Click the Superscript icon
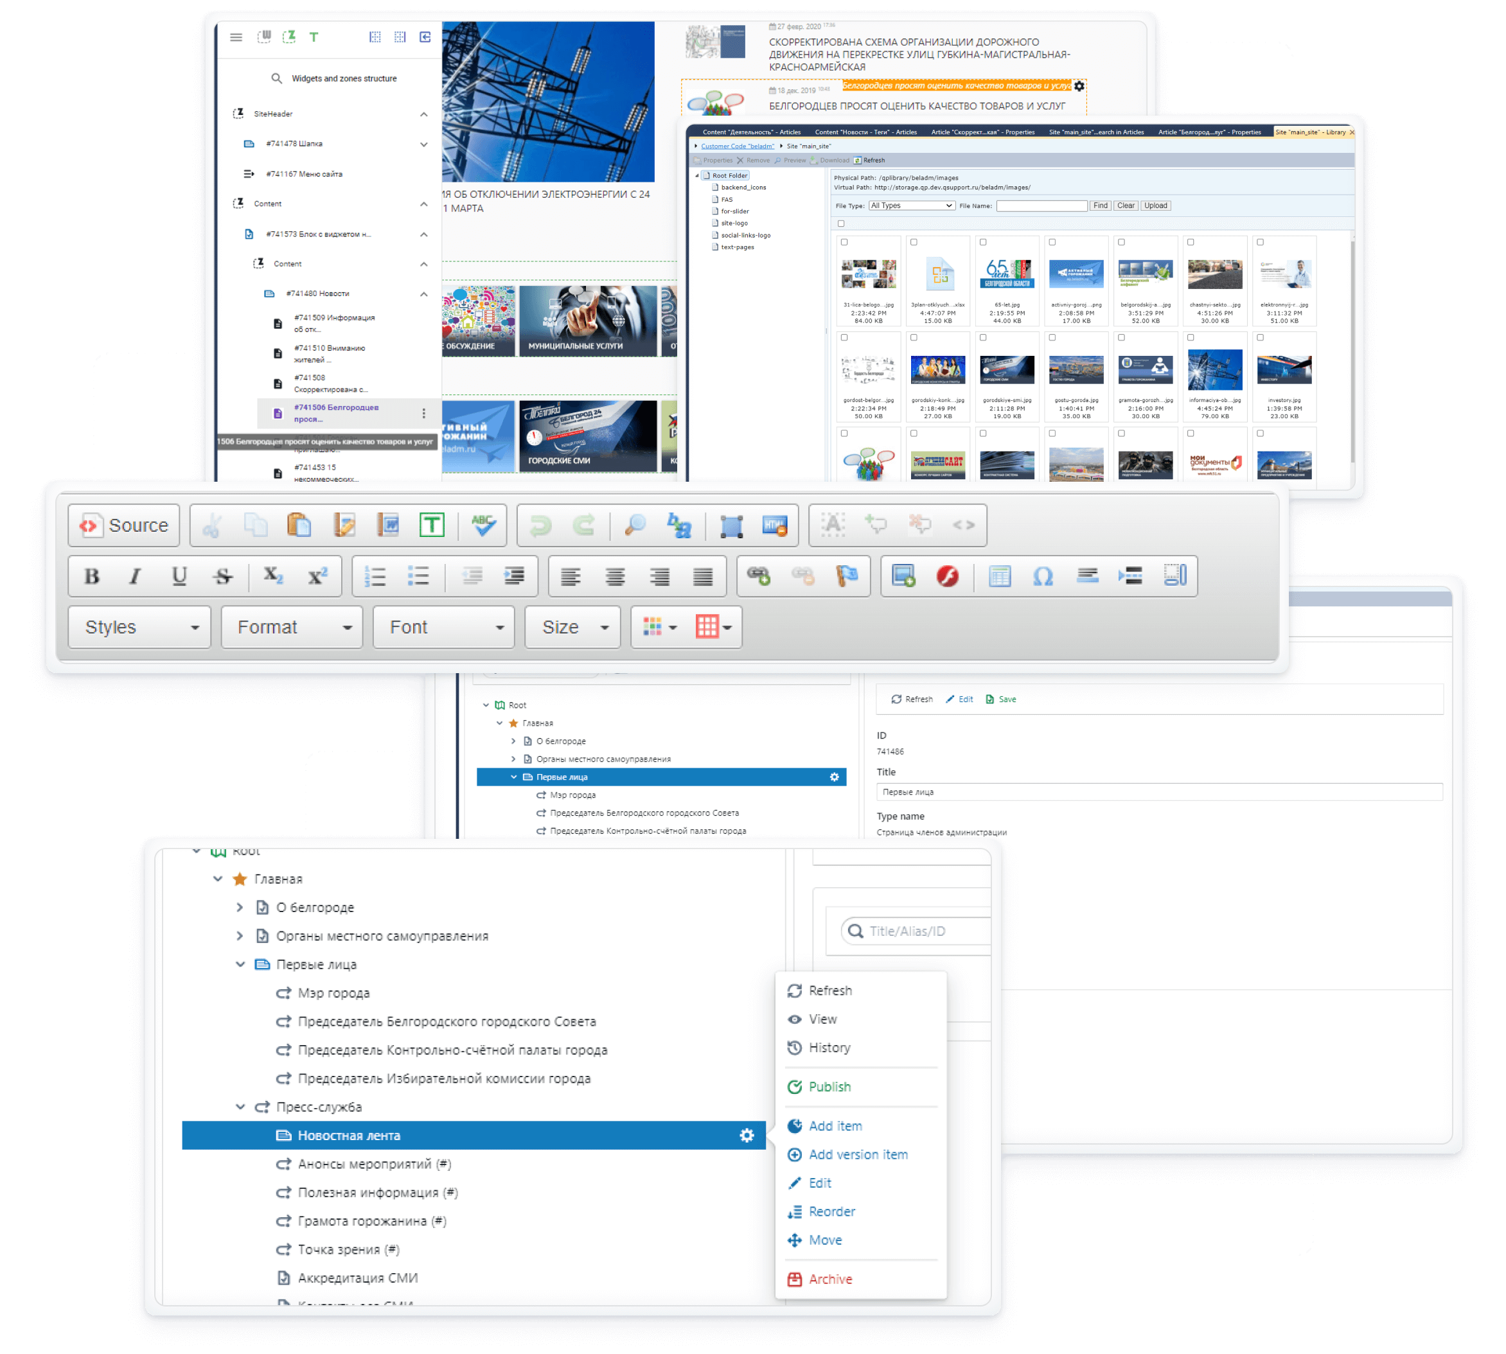 click(318, 577)
